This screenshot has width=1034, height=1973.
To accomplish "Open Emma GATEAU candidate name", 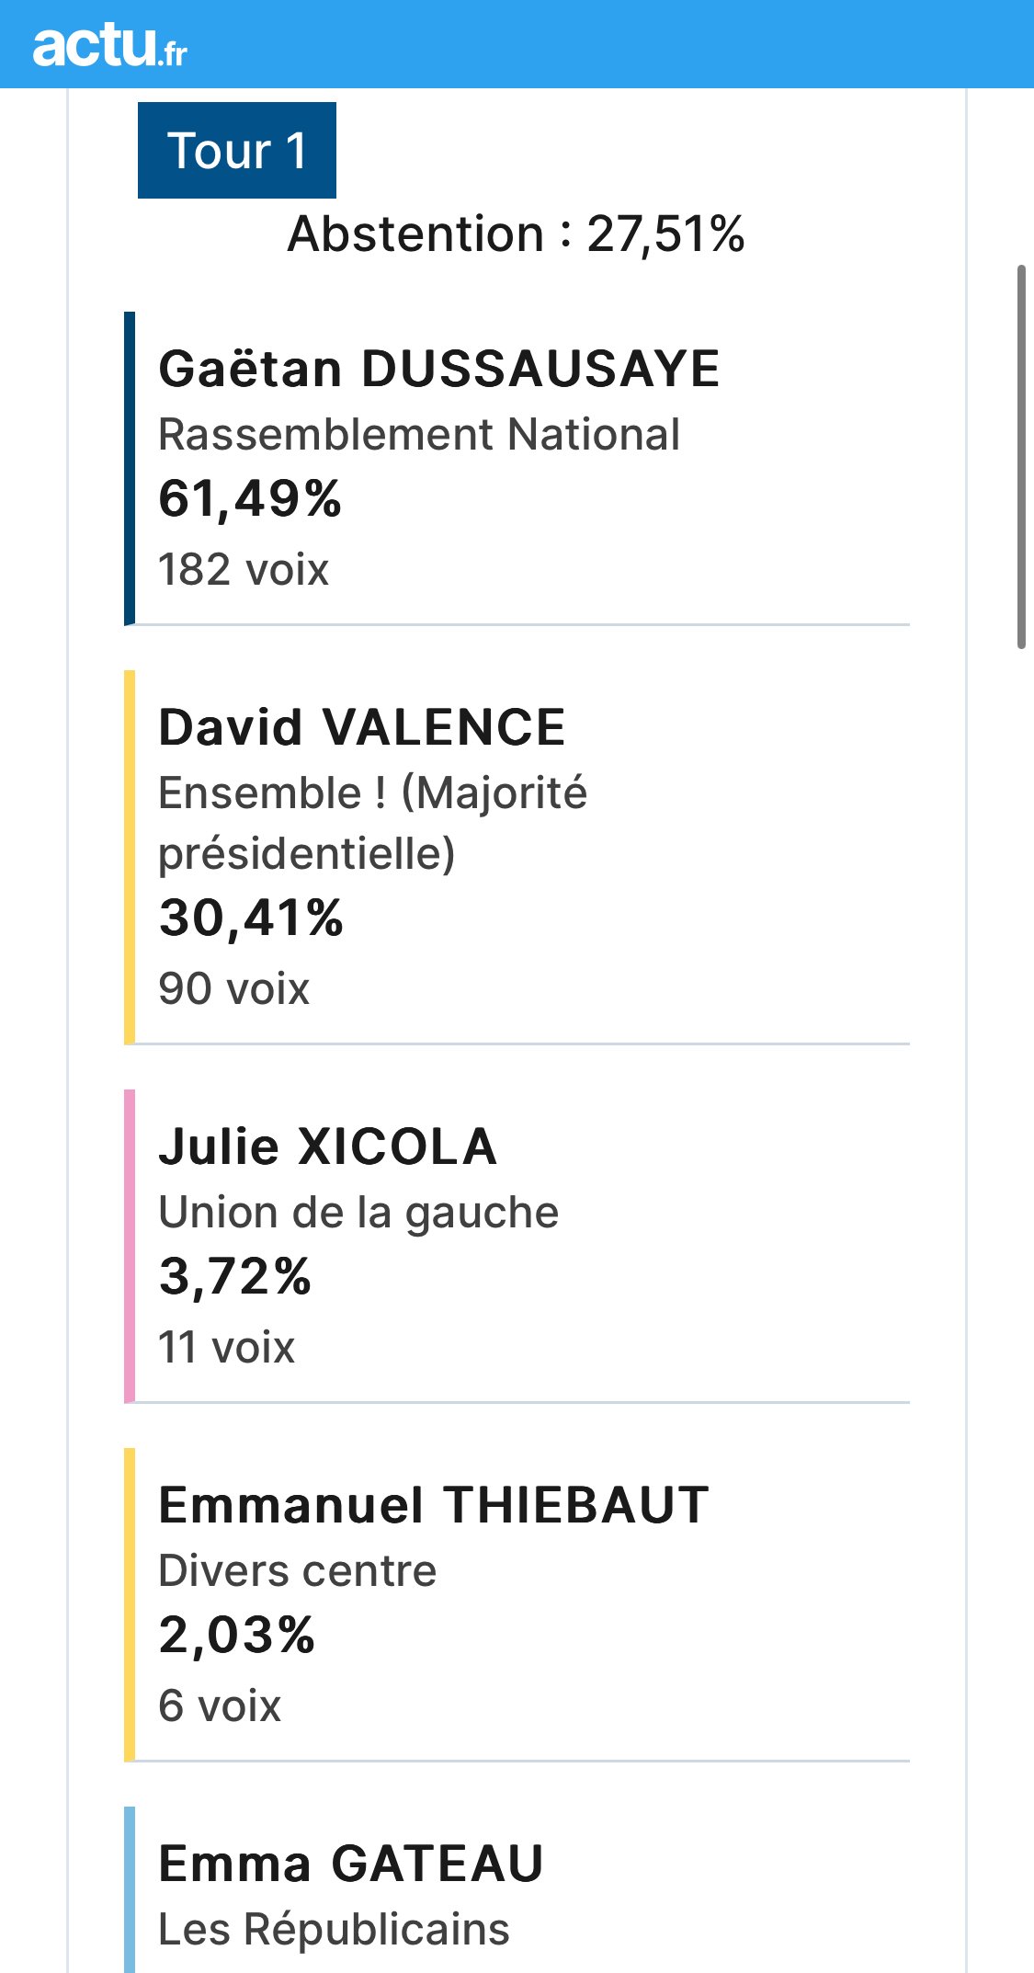I will (x=351, y=1864).
